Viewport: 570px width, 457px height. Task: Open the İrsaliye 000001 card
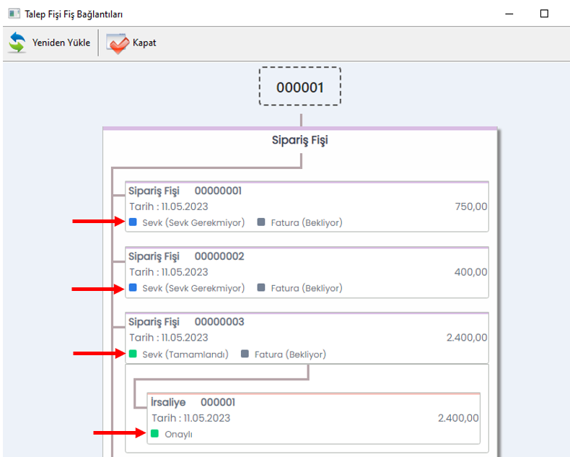tap(313, 417)
